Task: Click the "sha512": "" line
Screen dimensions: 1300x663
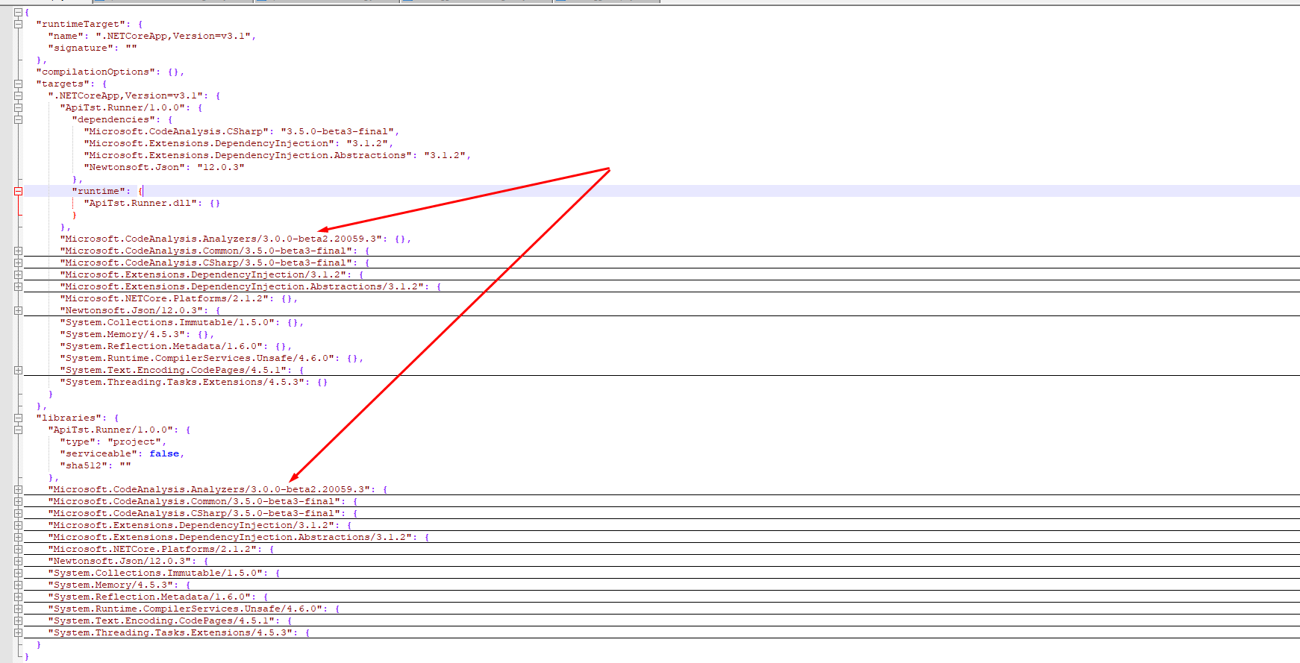Action: [x=96, y=465]
